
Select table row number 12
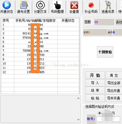pyautogui.click(x=40, y=72)
